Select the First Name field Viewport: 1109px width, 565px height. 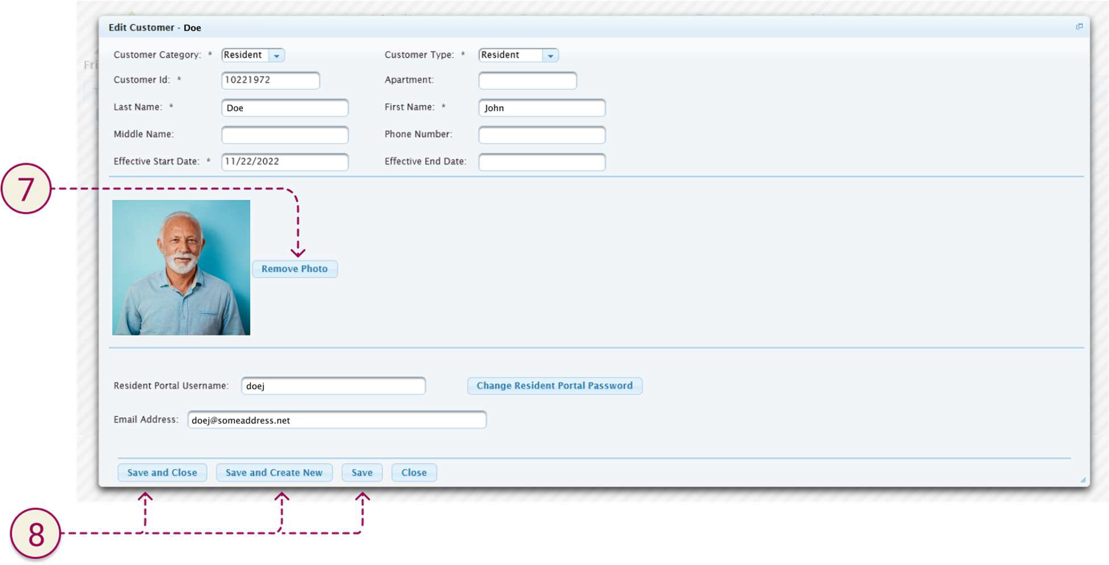[542, 108]
